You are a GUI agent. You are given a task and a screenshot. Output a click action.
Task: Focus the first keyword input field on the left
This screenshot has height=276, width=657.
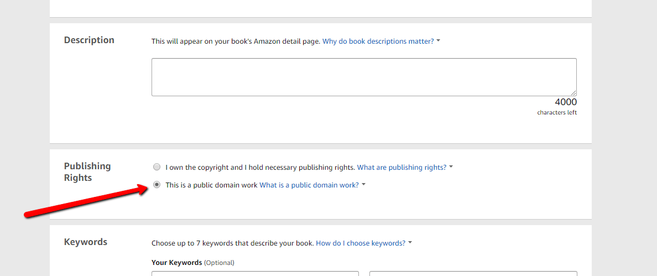point(255,273)
